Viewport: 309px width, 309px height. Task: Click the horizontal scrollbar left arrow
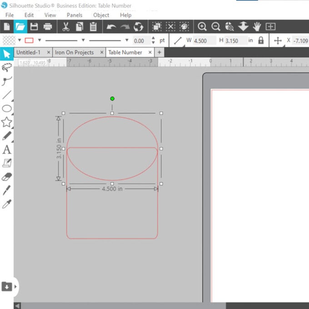click(x=17, y=306)
